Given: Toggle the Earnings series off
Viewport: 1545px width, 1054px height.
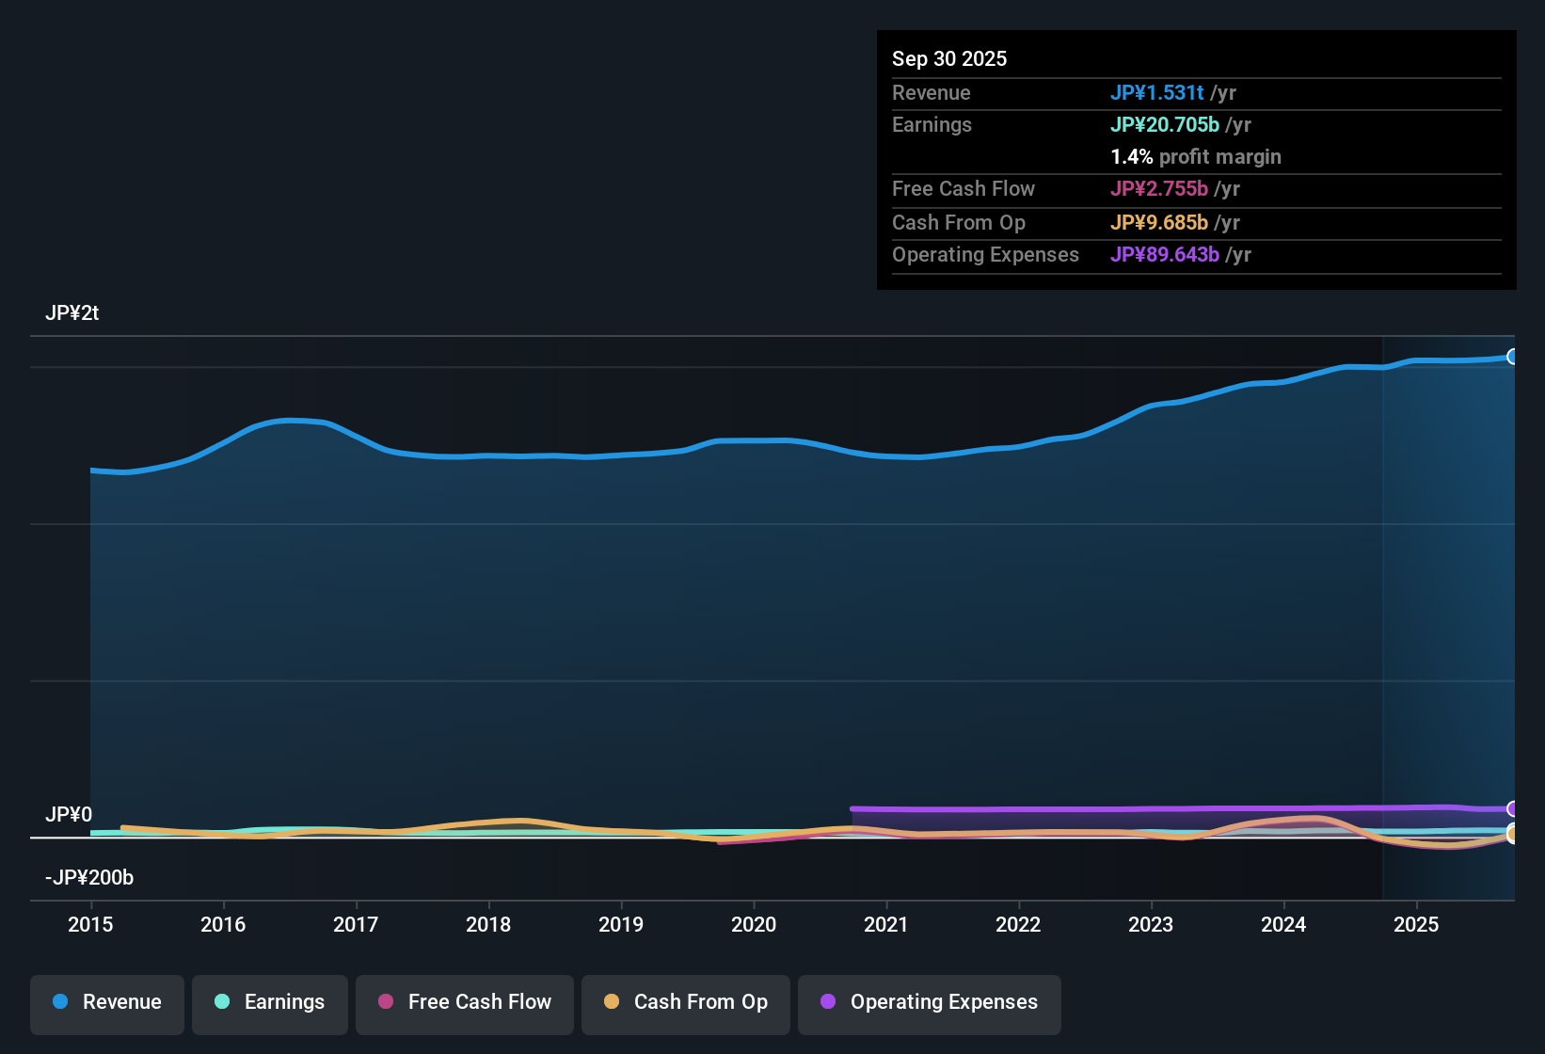Looking at the screenshot, I should pos(269,1002).
